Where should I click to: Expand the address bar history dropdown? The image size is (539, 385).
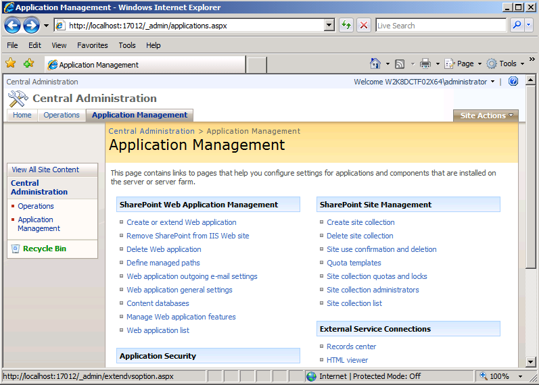pyautogui.click(x=329, y=25)
